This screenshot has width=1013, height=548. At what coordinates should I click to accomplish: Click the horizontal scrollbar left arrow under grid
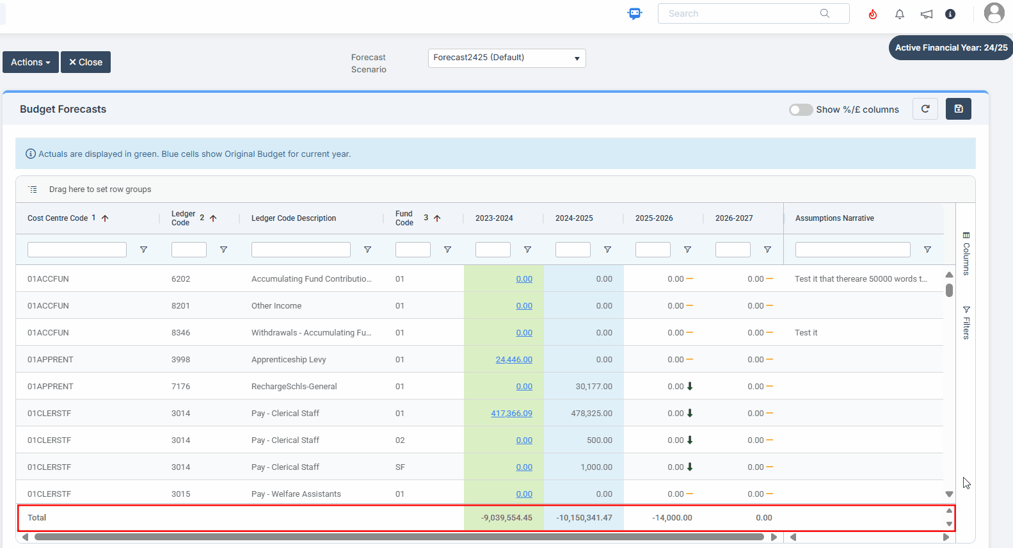[25, 537]
